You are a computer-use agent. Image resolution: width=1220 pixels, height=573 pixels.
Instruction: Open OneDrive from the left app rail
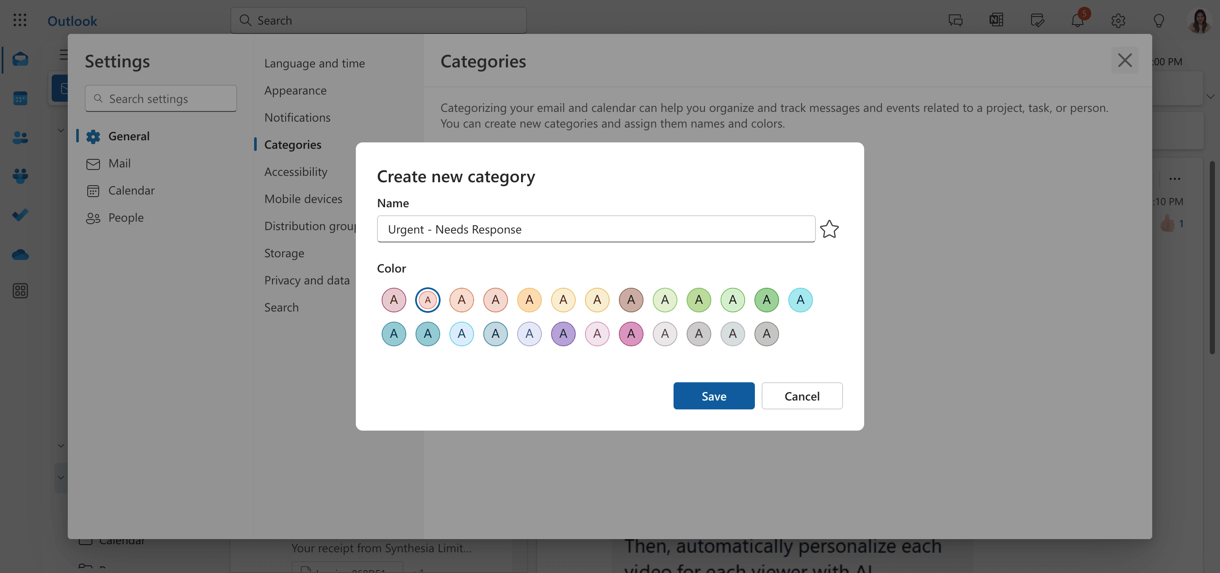(20, 255)
